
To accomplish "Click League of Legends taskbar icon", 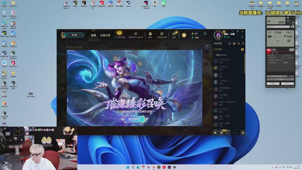I will [x=174, y=167].
